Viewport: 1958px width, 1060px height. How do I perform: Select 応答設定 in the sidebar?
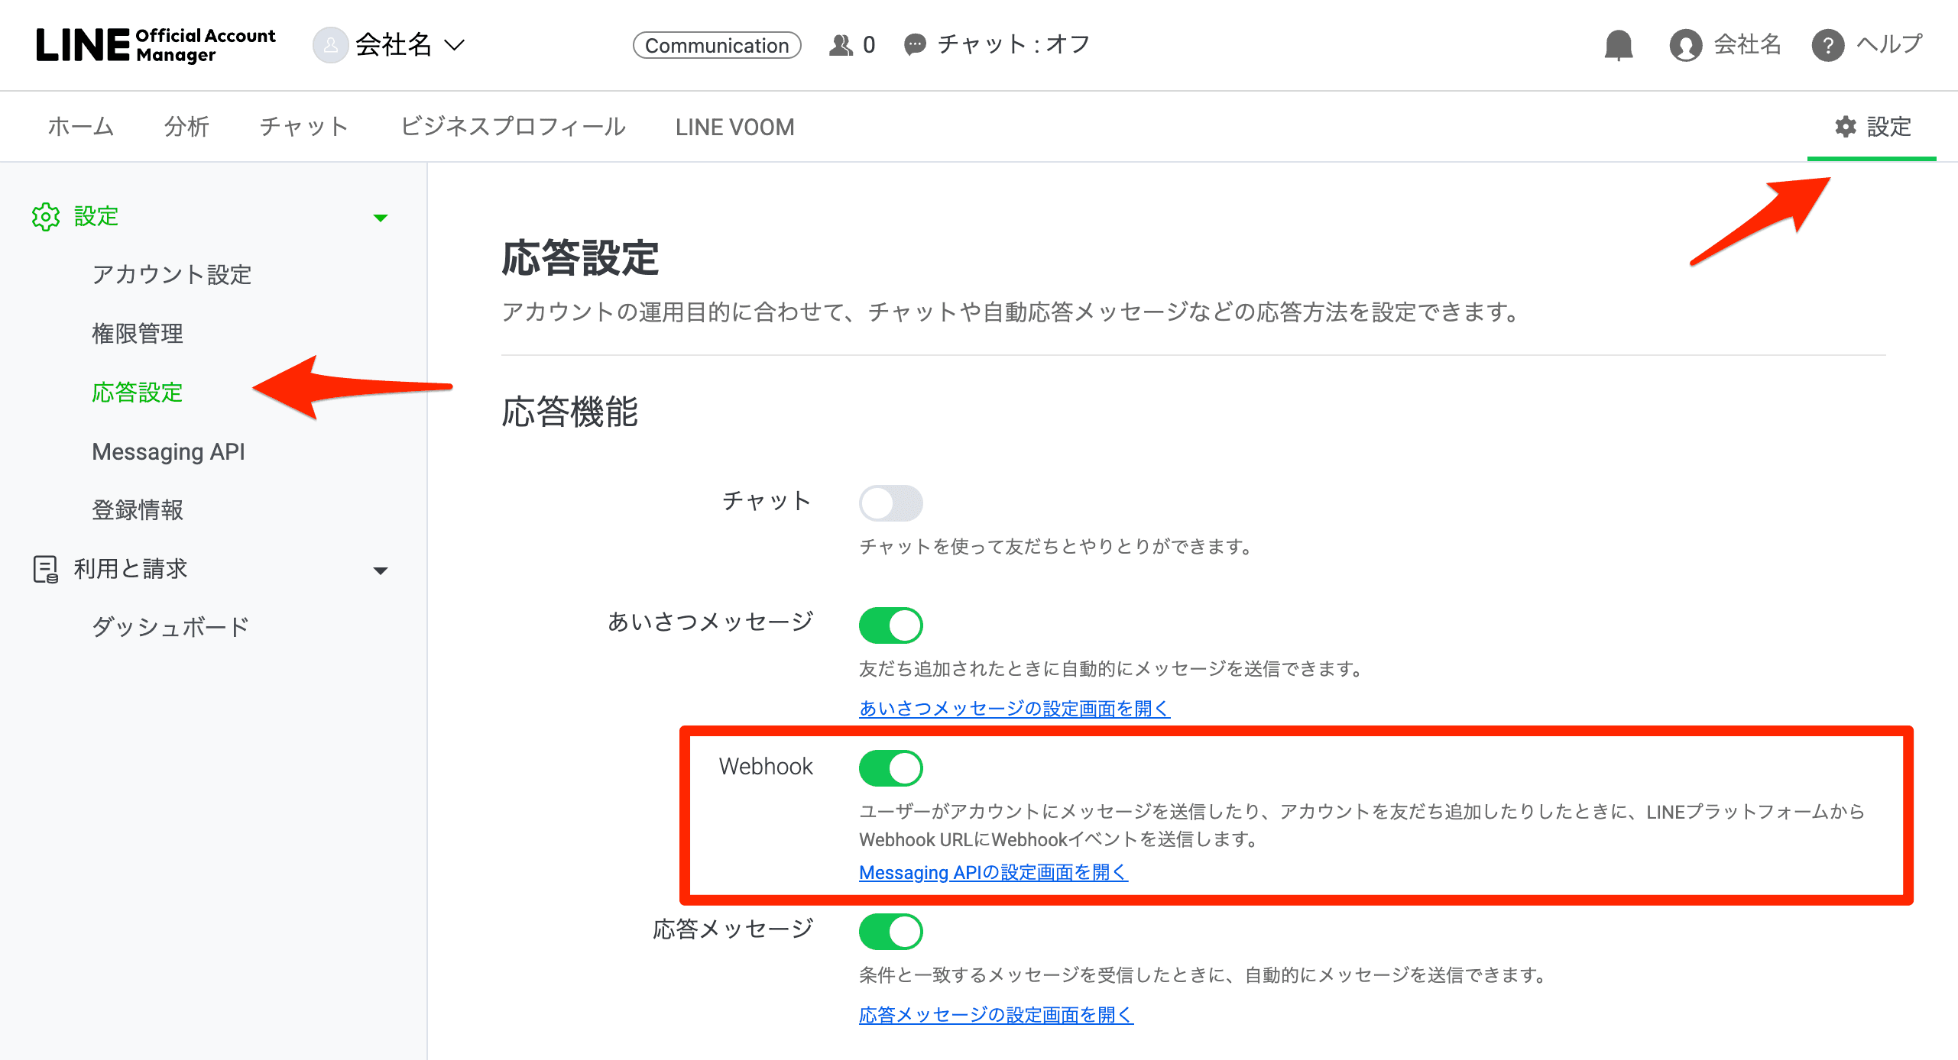(x=138, y=393)
